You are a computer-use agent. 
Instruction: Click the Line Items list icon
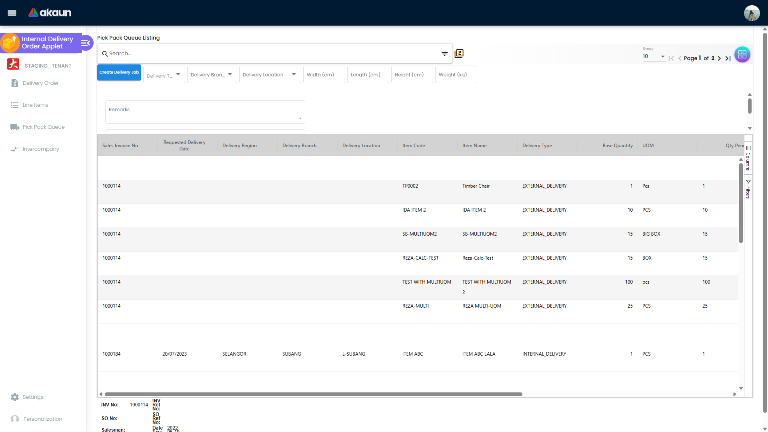[x=15, y=105]
